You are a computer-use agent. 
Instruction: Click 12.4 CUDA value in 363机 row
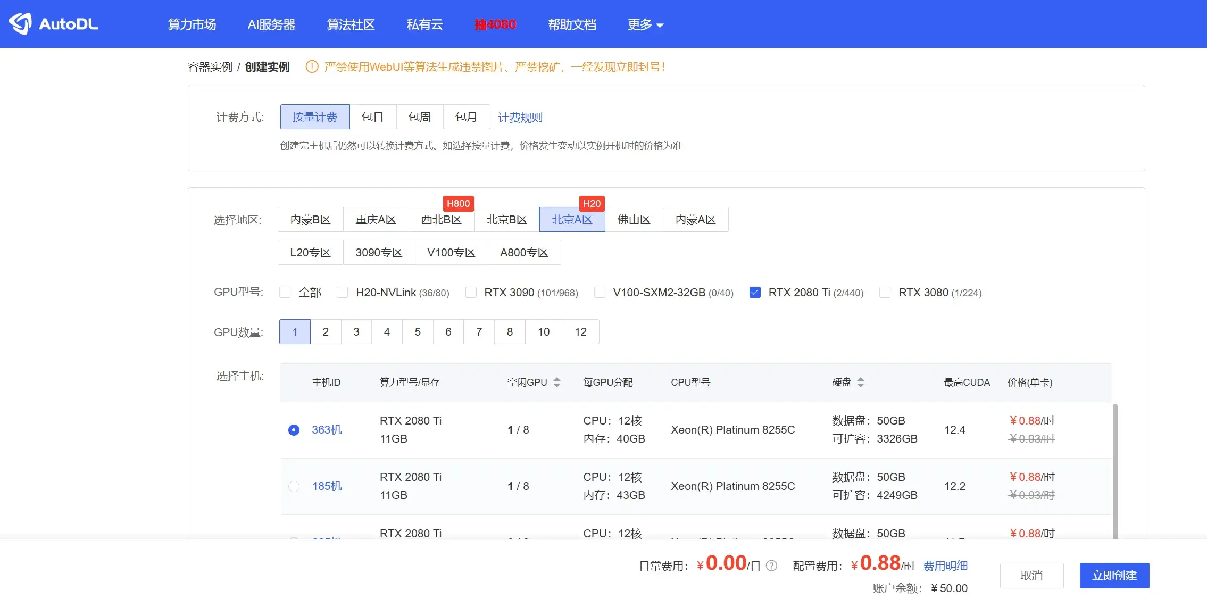click(x=955, y=430)
